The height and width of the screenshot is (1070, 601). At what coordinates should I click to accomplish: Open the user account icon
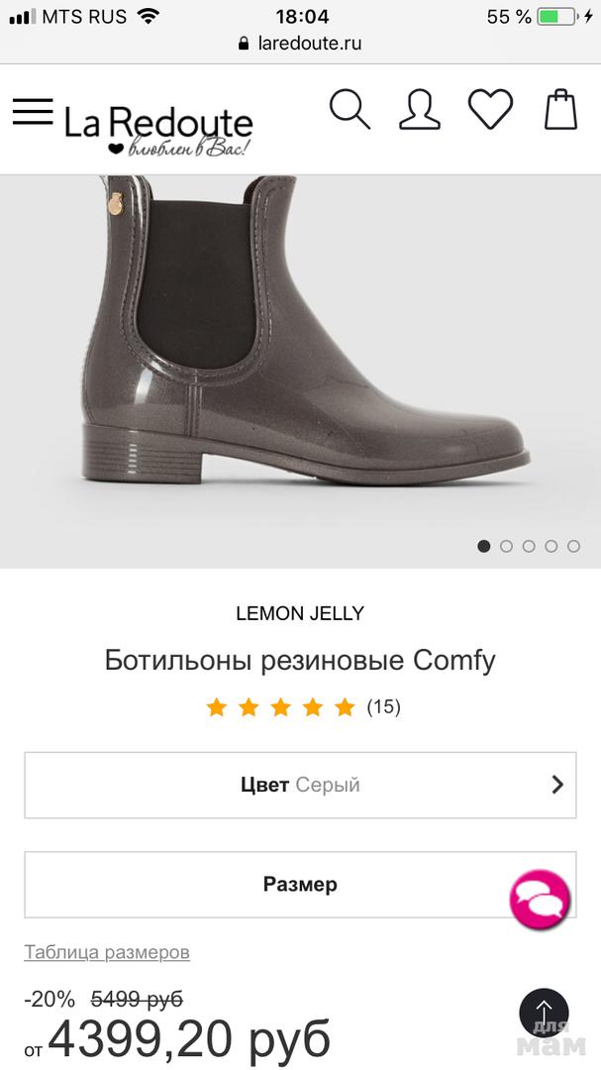(x=419, y=110)
